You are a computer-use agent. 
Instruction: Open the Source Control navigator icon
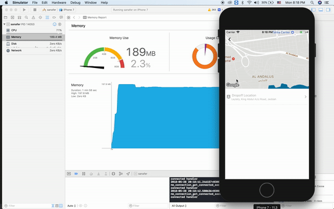[13, 17]
